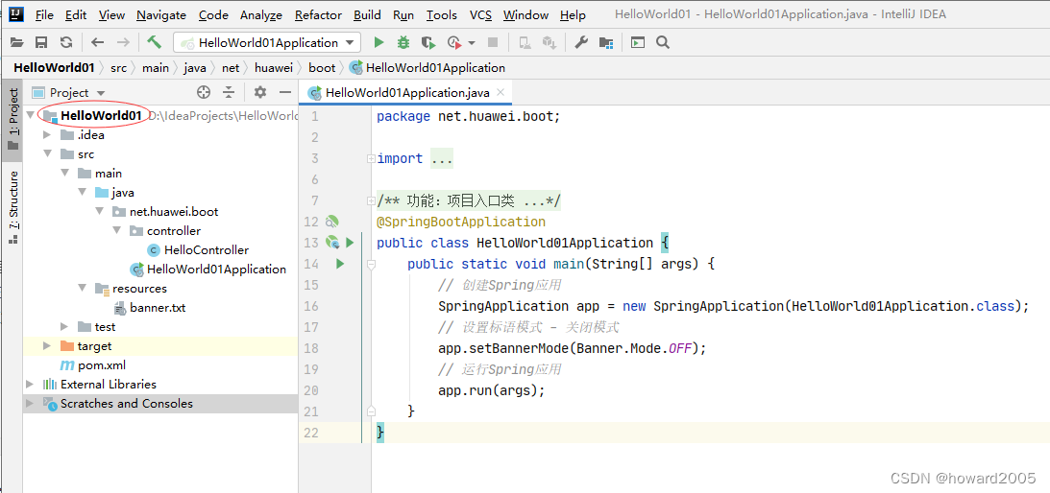The height and width of the screenshot is (493, 1050).
Task: Click HelloWorld01 breadcrumb root
Action: [54, 67]
